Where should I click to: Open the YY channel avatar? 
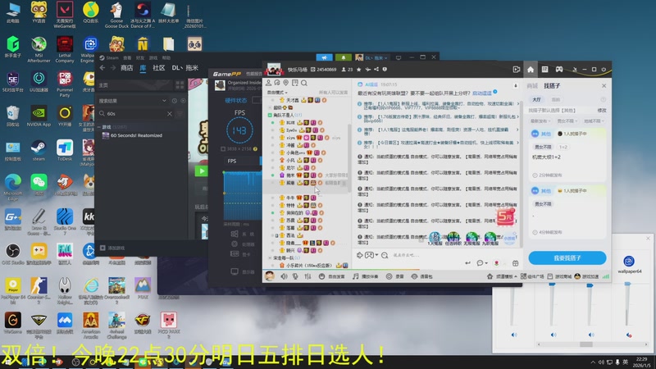pos(274,70)
